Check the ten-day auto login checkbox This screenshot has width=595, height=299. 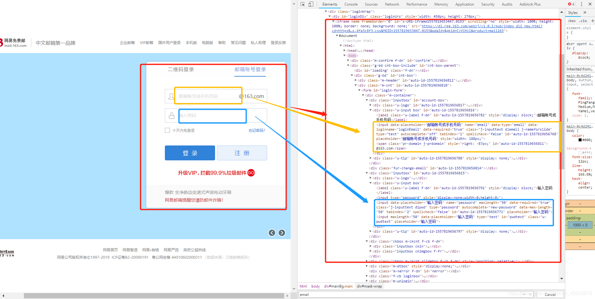[x=167, y=130]
